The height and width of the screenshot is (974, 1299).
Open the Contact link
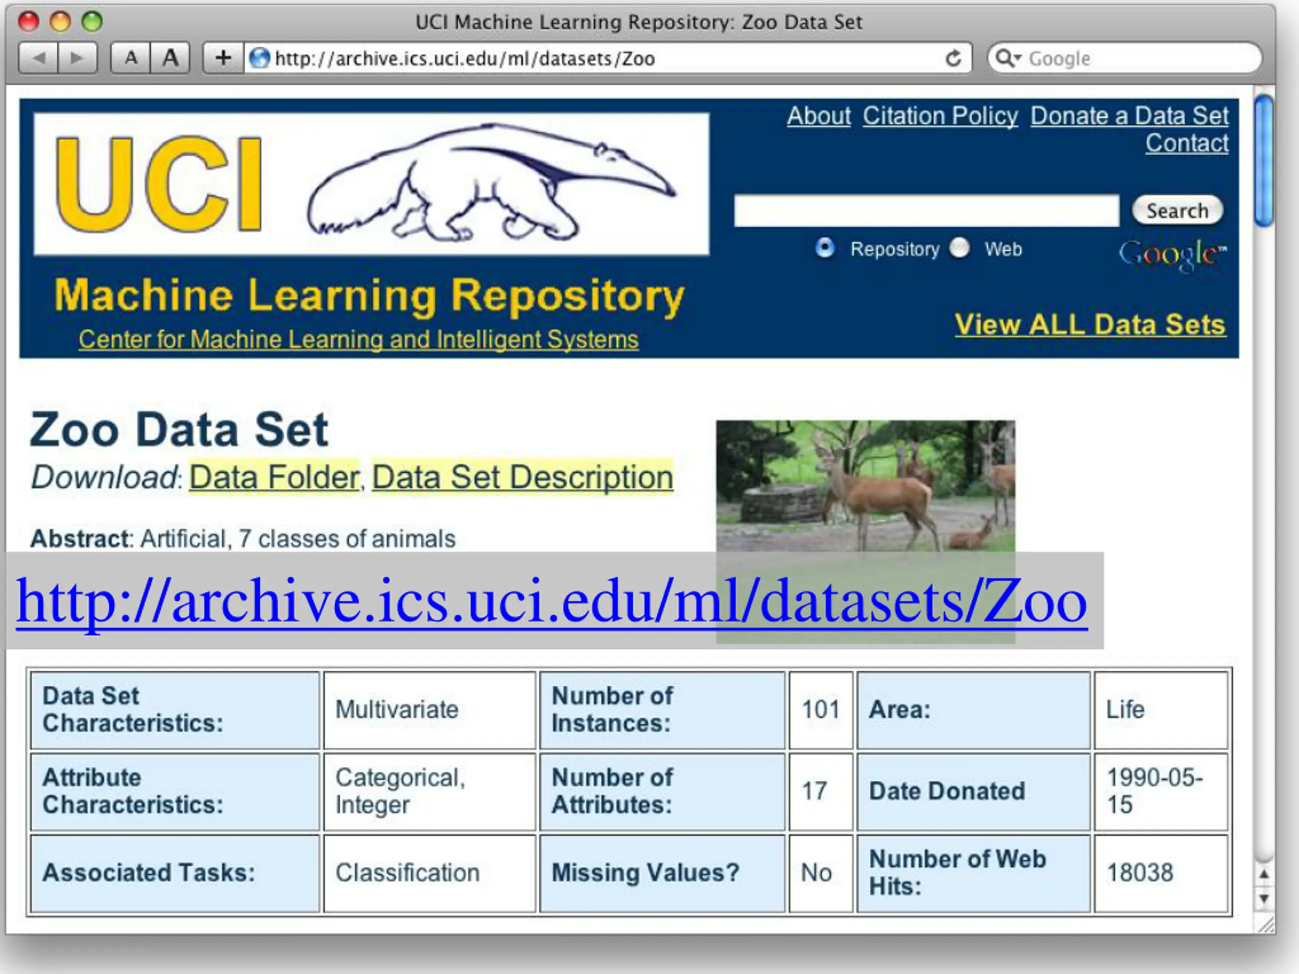[1187, 143]
